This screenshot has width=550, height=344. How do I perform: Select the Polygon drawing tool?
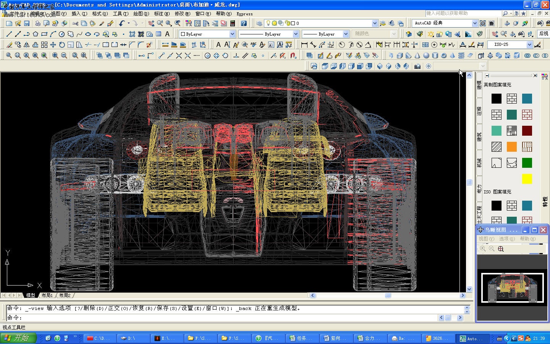[36, 34]
